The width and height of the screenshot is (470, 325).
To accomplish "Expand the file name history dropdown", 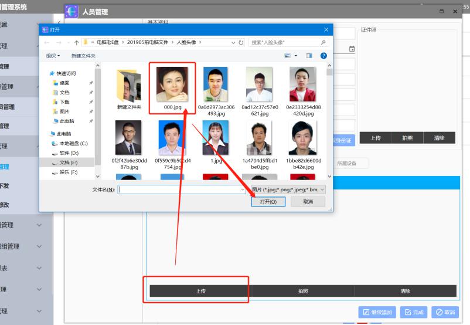I will [x=243, y=189].
